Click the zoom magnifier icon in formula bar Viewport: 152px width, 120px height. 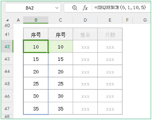tap(74, 8)
